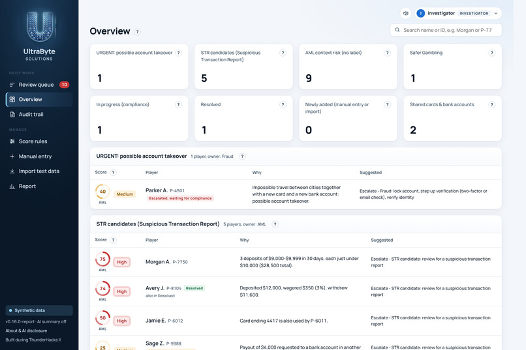Screen dimensions: 526x350
Task: Open player Avery J. P-8104
Action: 163,288
